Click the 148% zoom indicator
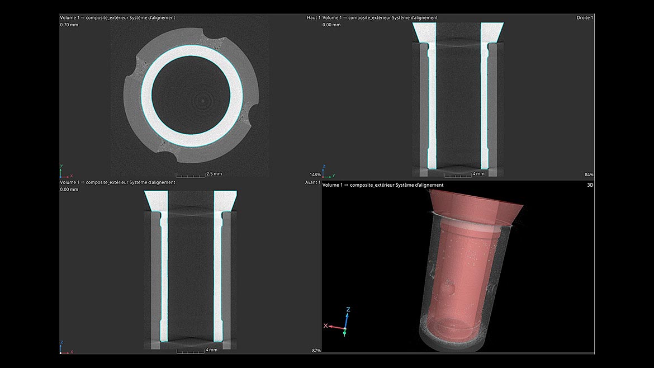This screenshot has height=368, width=654. pos(315,174)
